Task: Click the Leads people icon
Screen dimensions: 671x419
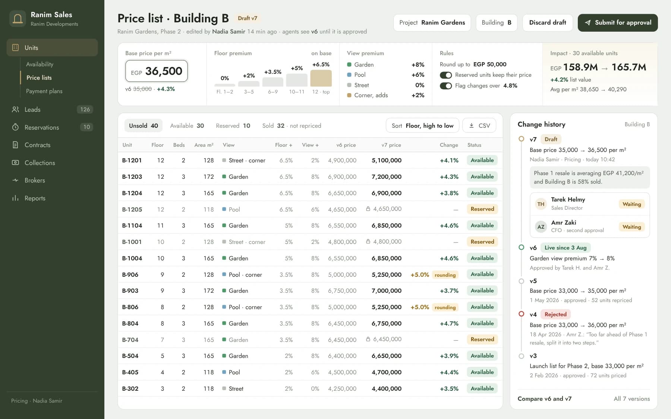Action: tap(15, 109)
